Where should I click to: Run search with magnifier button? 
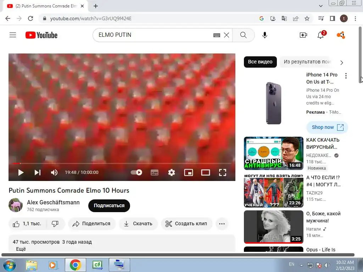(243, 35)
